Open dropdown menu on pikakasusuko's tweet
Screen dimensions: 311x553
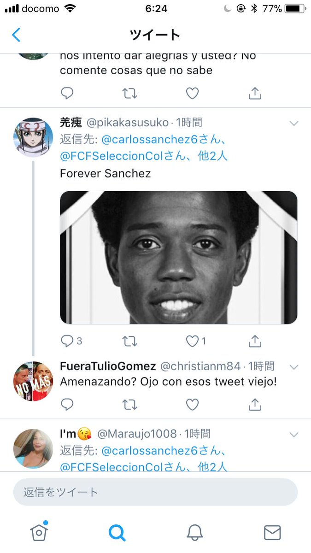pyautogui.click(x=293, y=123)
